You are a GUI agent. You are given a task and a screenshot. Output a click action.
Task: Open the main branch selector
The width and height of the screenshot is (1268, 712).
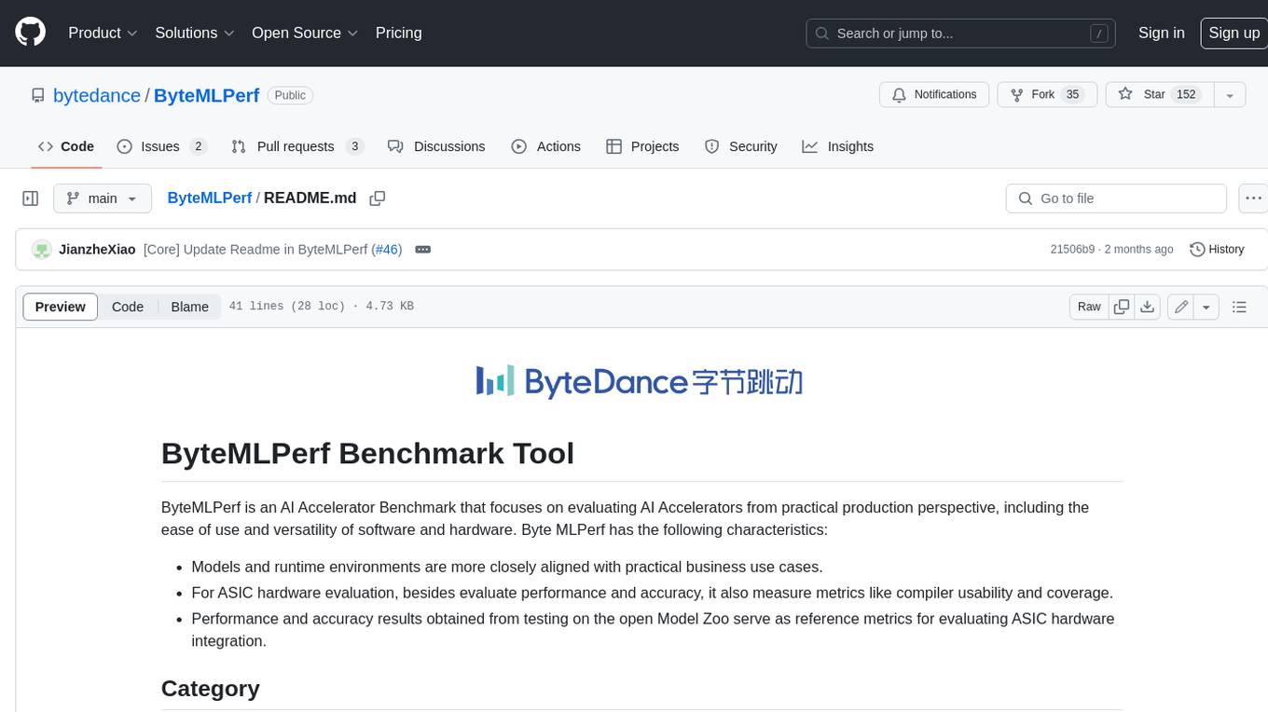tap(102, 199)
